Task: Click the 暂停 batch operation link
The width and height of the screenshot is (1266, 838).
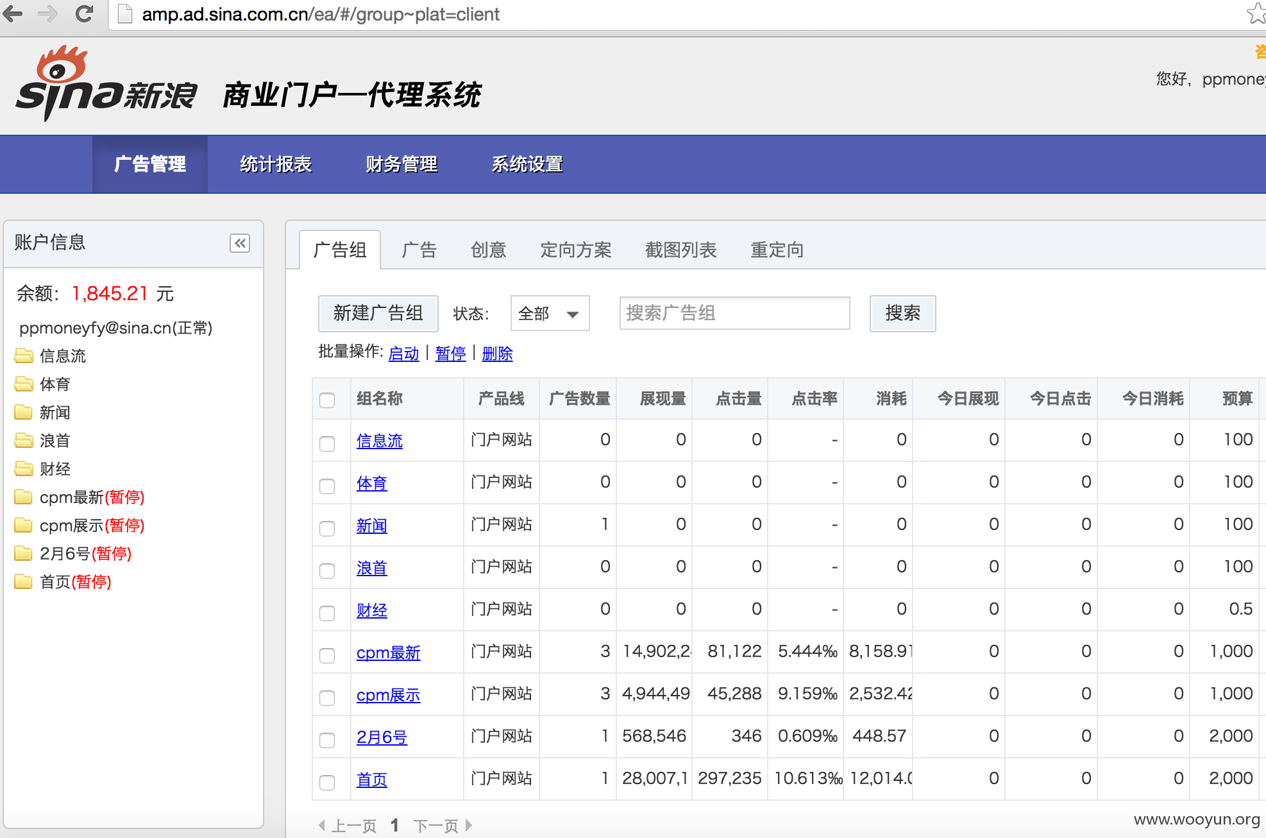Action: [451, 354]
